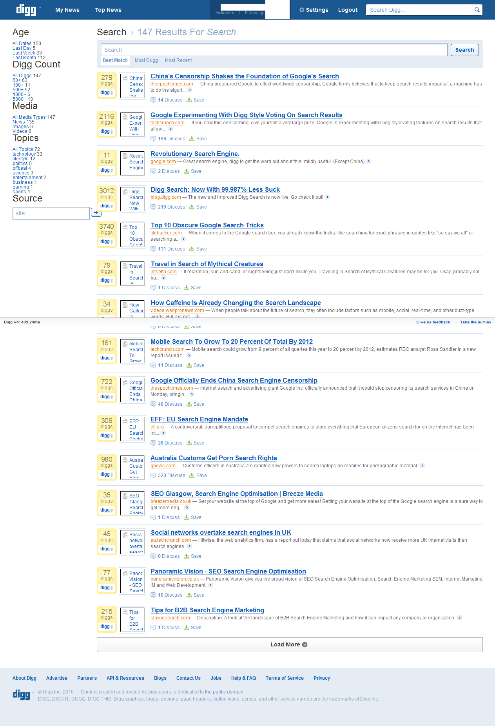495x726 pixels.
Task: Click thumbnail of EFF: EU Search Engine Mandate
Action: 132,429
